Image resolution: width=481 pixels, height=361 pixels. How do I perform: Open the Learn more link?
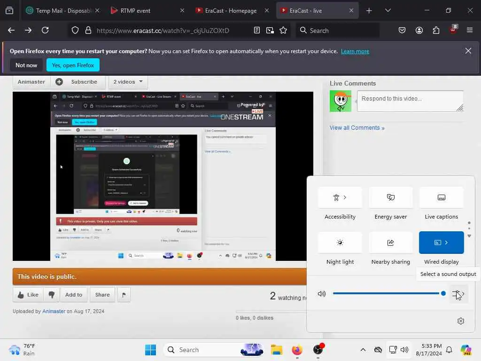[x=355, y=51]
